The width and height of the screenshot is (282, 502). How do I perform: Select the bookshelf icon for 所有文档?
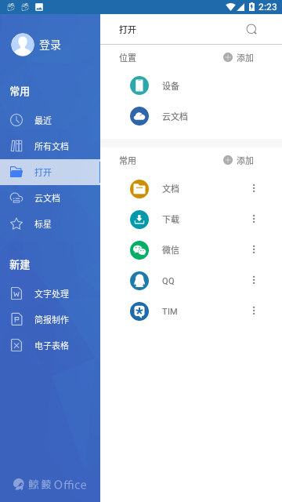16,146
